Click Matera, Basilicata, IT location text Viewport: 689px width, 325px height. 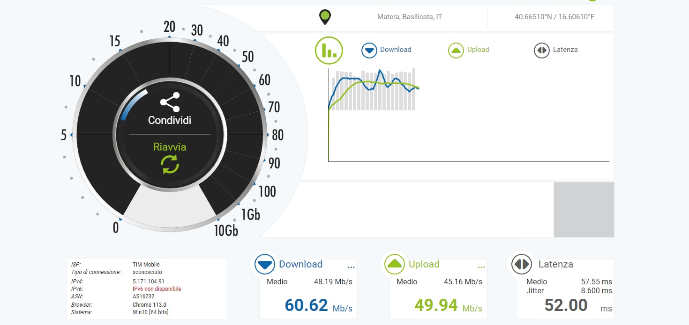(409, 17)
